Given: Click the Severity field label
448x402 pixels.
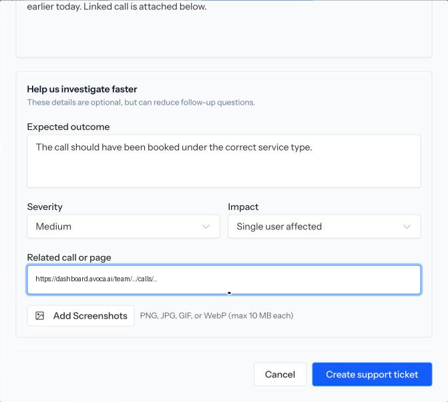Looking at the screenshot, I should [45, 207].
